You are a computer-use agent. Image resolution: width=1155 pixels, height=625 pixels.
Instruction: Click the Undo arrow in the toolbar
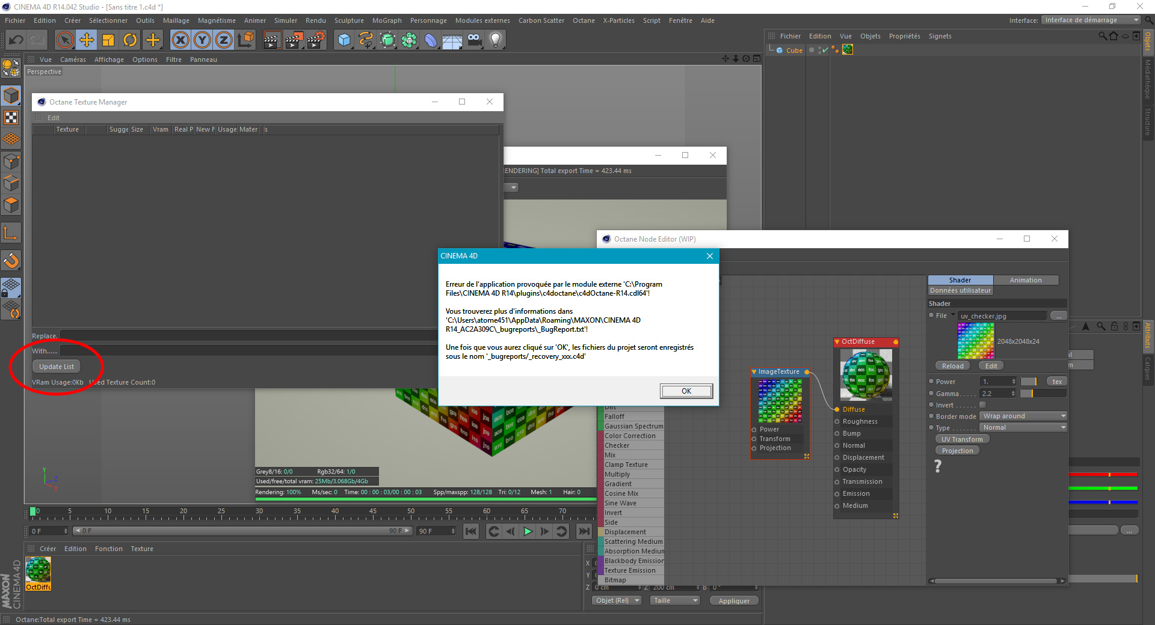(x=16, y=40)
